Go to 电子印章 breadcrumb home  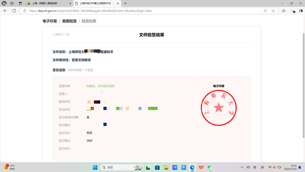tap(50, 21)
